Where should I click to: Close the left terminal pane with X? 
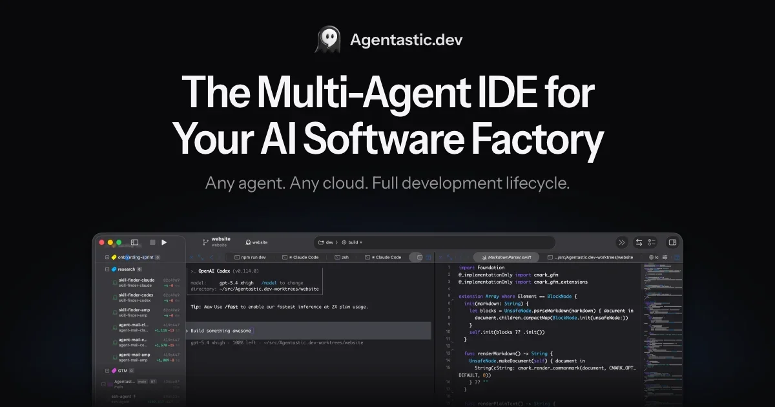(x=192, y=257)
